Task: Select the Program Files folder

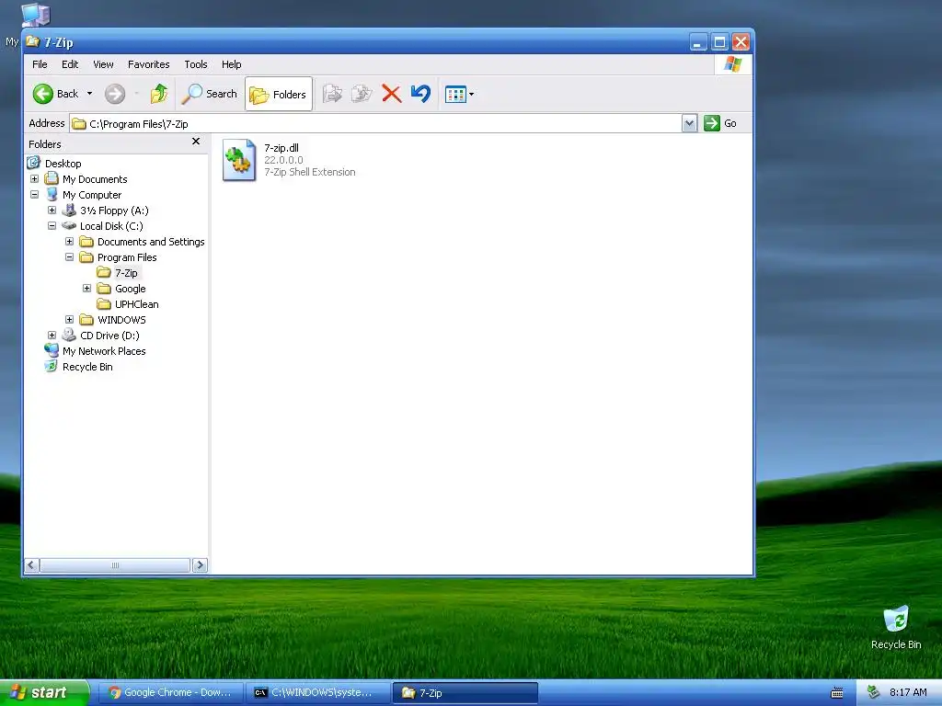Action: click(x=127, y=257)
